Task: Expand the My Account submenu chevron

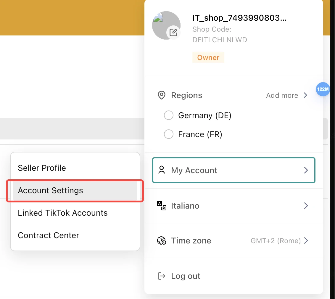Action: point(306,170)
